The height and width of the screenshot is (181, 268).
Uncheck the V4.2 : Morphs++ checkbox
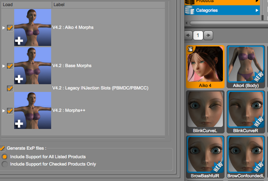pos(10,111)
